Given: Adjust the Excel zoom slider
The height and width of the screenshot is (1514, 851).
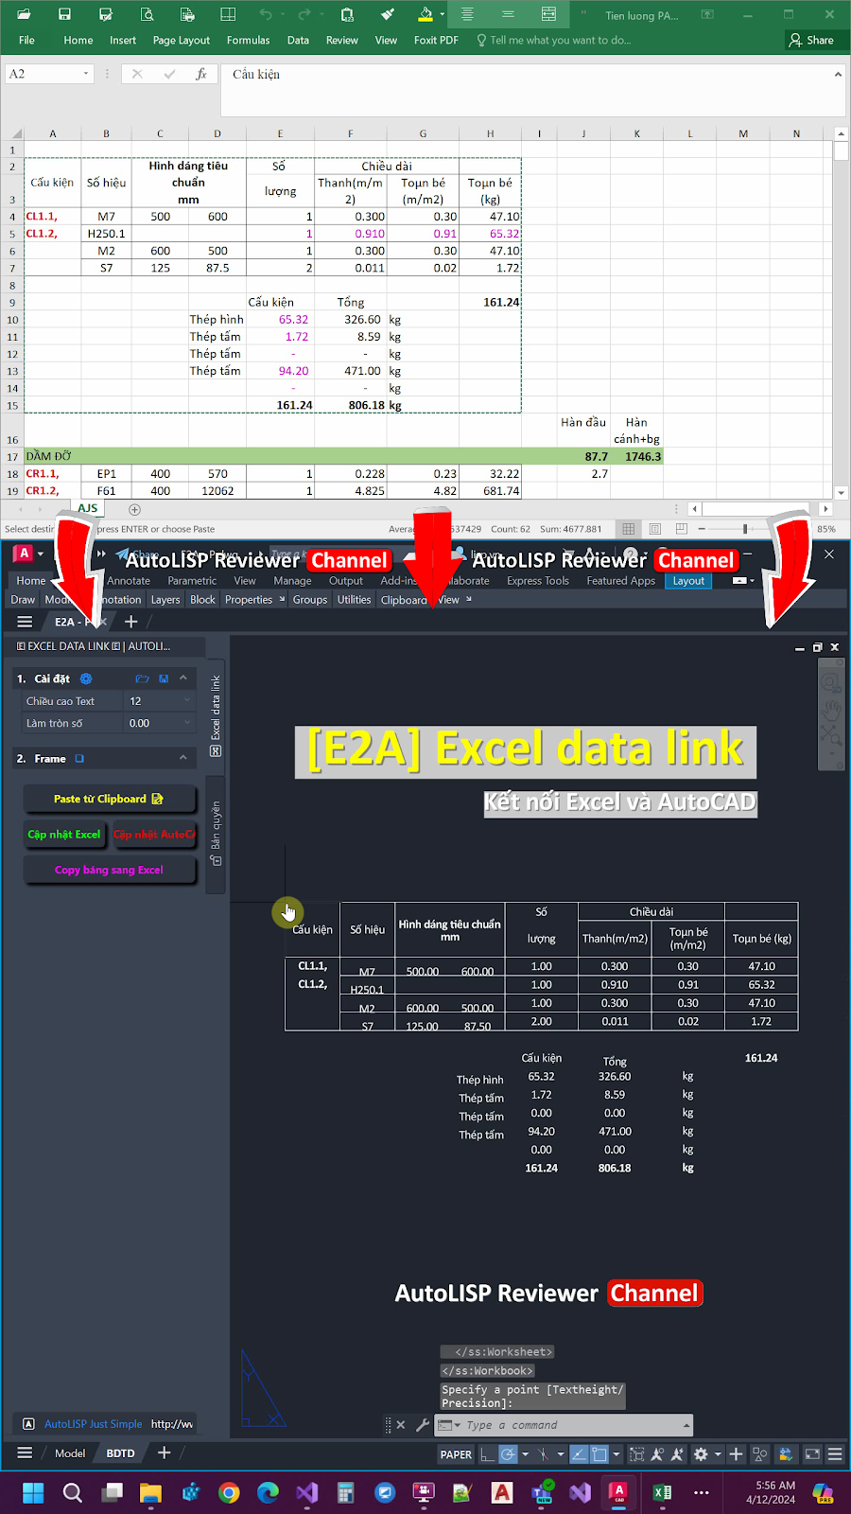Looking at the screenshot, I should pos(745,529).
